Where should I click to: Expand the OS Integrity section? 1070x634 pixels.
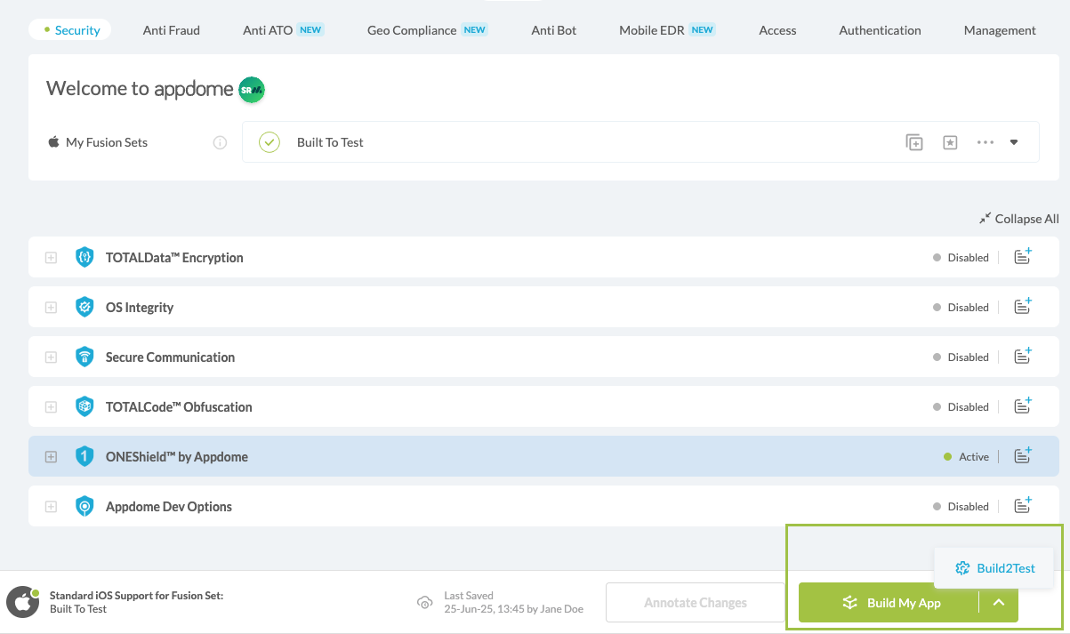51,307
